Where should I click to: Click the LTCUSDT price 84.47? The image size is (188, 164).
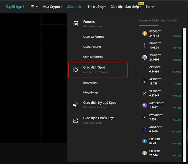[x=153, y=143]
